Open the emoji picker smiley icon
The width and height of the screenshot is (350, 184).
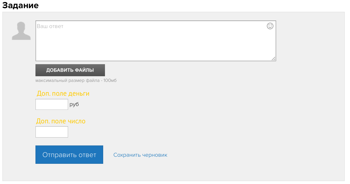270,26
